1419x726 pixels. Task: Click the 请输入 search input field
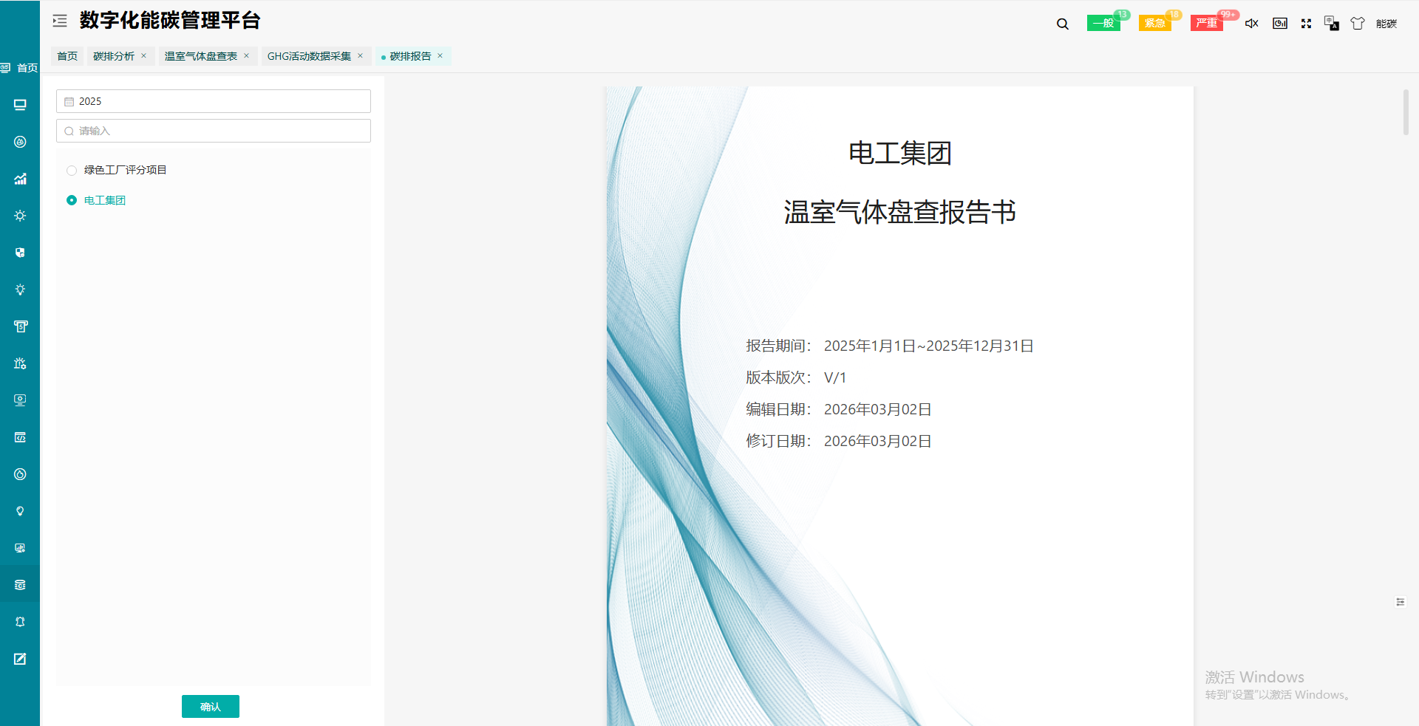coord(214,131)
